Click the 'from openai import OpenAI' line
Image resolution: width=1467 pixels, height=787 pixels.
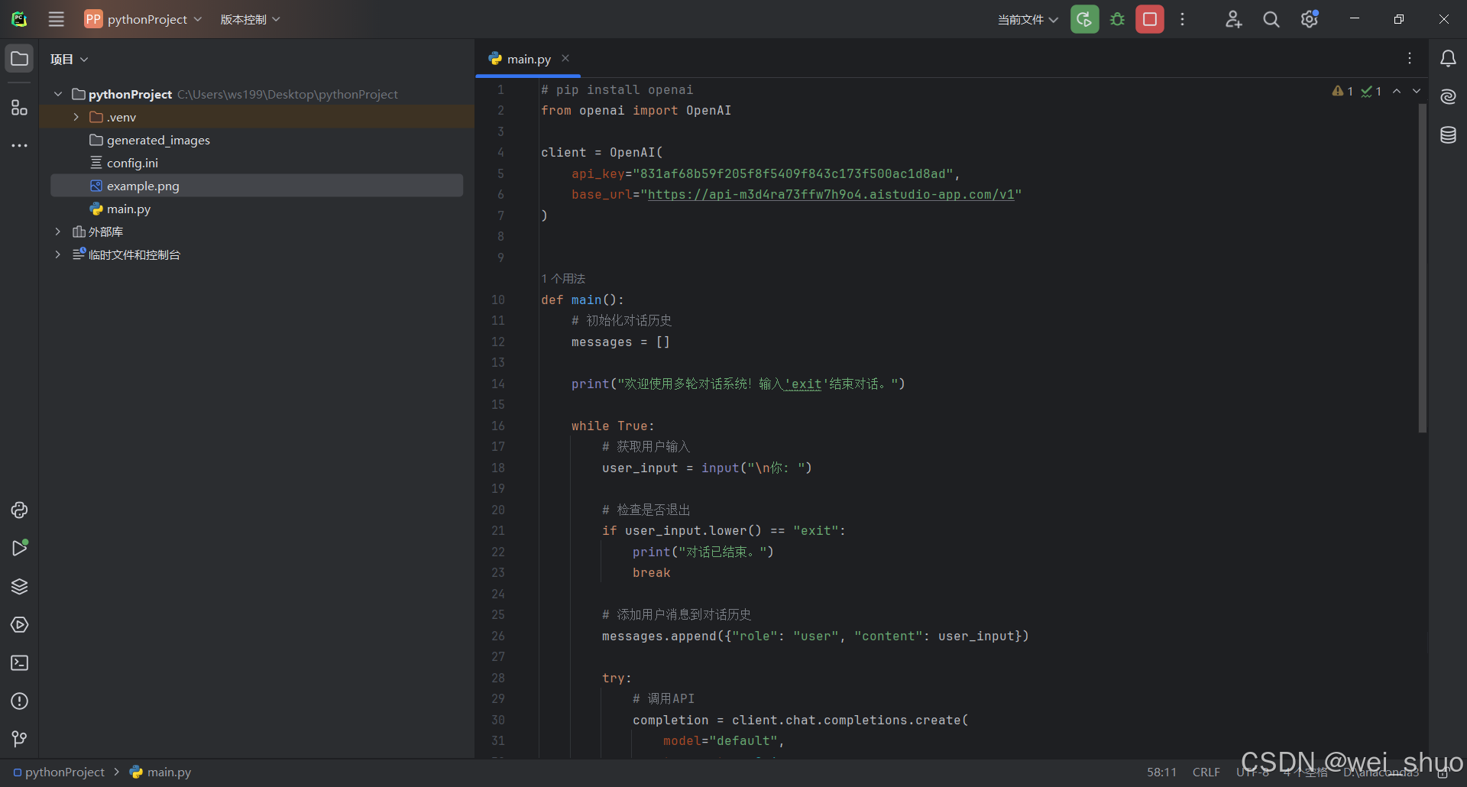point(636,111)
